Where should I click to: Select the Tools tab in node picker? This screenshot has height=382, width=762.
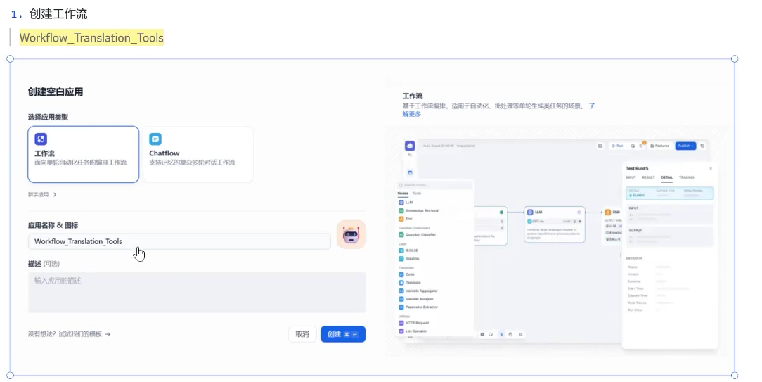click(x=417, y=193)
